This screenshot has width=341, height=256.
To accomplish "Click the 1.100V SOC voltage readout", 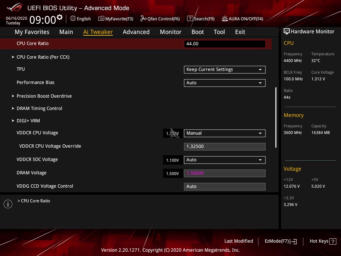I will pos(172,160).
